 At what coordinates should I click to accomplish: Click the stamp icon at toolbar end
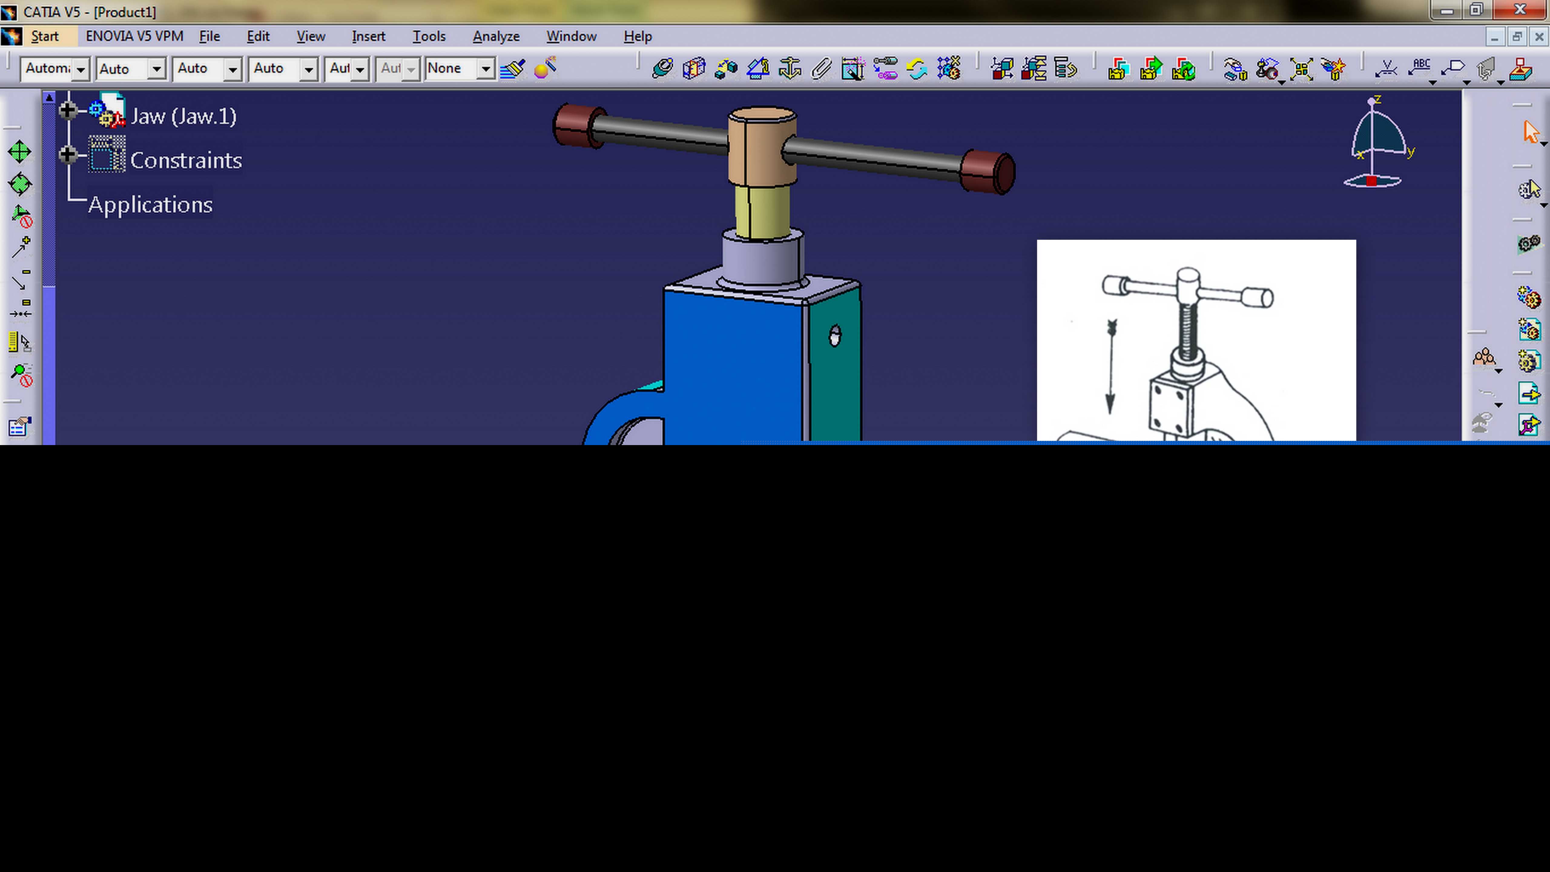[x=1521, y=69]
